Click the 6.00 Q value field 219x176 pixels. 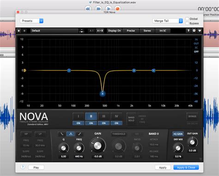coord(63,156)
